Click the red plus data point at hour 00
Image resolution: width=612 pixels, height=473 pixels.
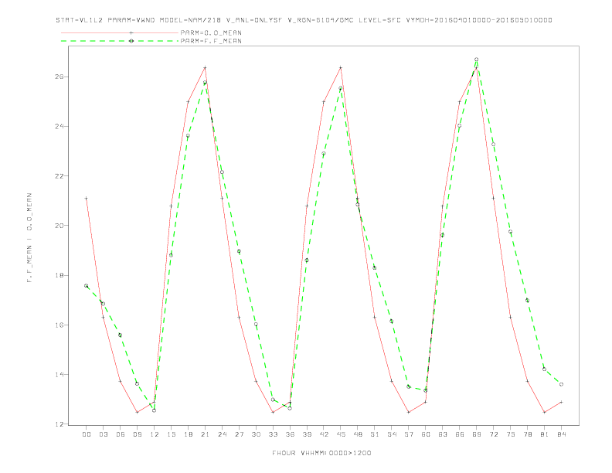87,199
